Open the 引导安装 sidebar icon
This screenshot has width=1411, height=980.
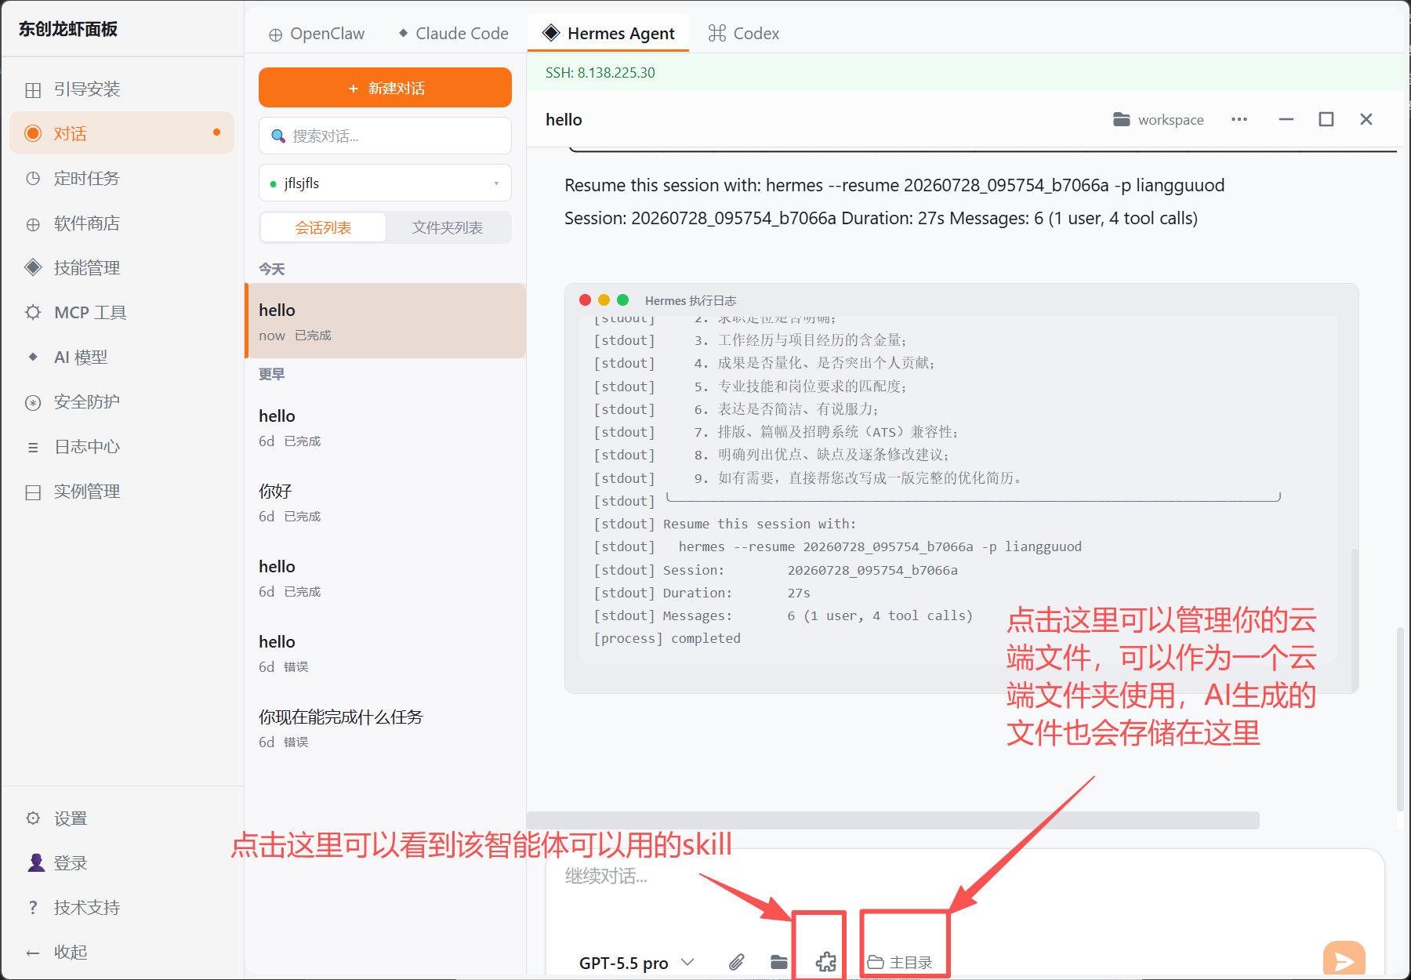click(33, 90)
